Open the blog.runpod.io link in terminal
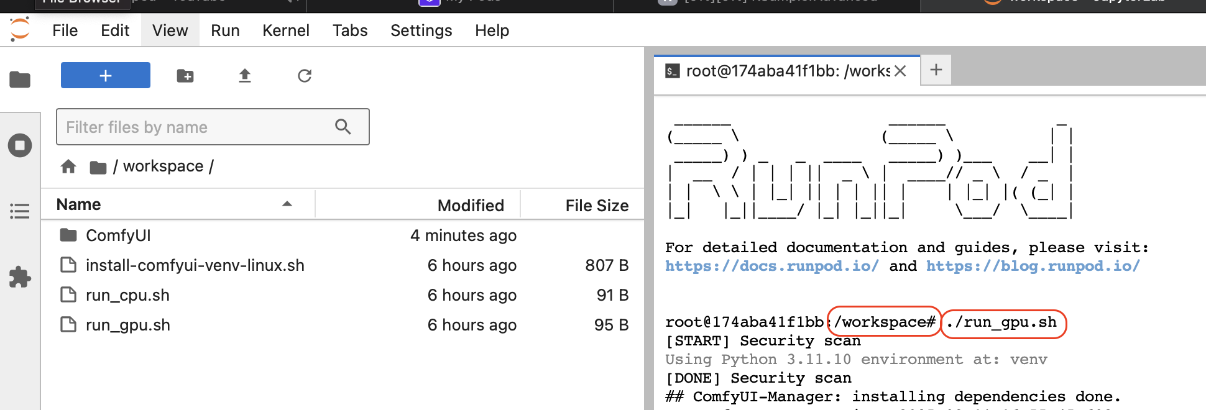Screen dimensions: 1206x410 [1033, 266]
